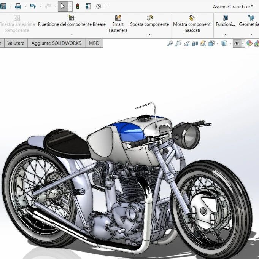Click the Smart Fasteners label text
The width and height of the screenshot is (259, 259).
pyautogui.click(x=118, y=27)
